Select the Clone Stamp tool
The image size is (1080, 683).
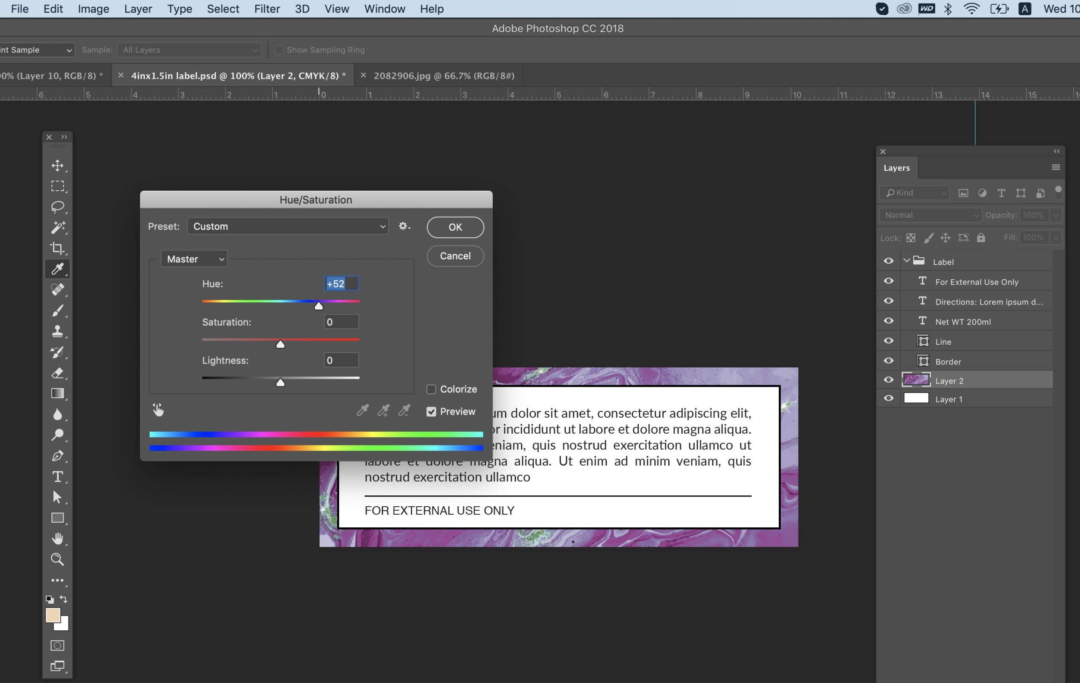[57, 332]
